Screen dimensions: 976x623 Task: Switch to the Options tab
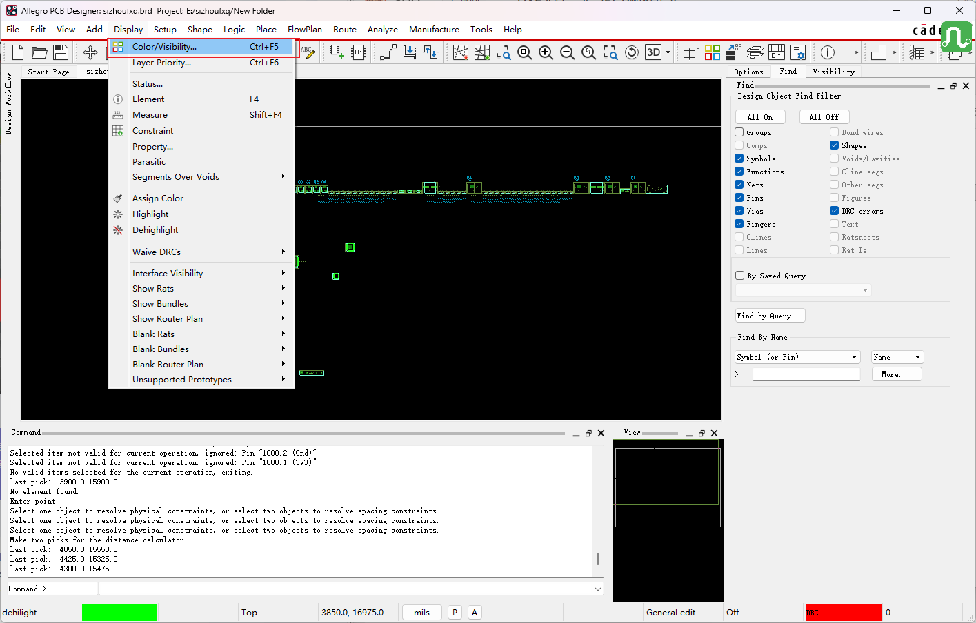point(748,72)
